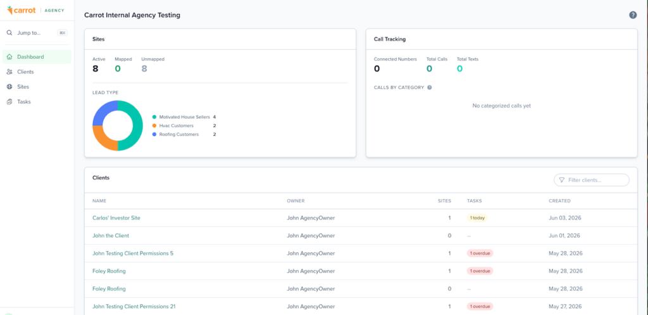This screenshot has height=315, width=648.
Task: Open John Testing Client Permissions 21
Action: coord(134,307)
